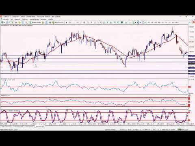
Task: Select the crosshair tool
Action: coord(70,22)
